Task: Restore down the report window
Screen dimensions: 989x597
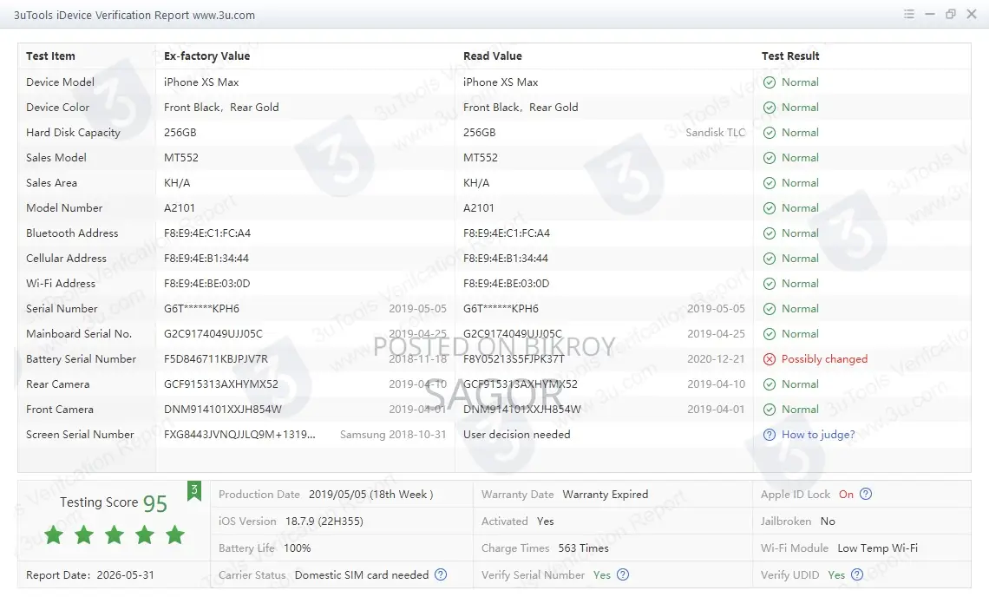Action: [951, 14]
